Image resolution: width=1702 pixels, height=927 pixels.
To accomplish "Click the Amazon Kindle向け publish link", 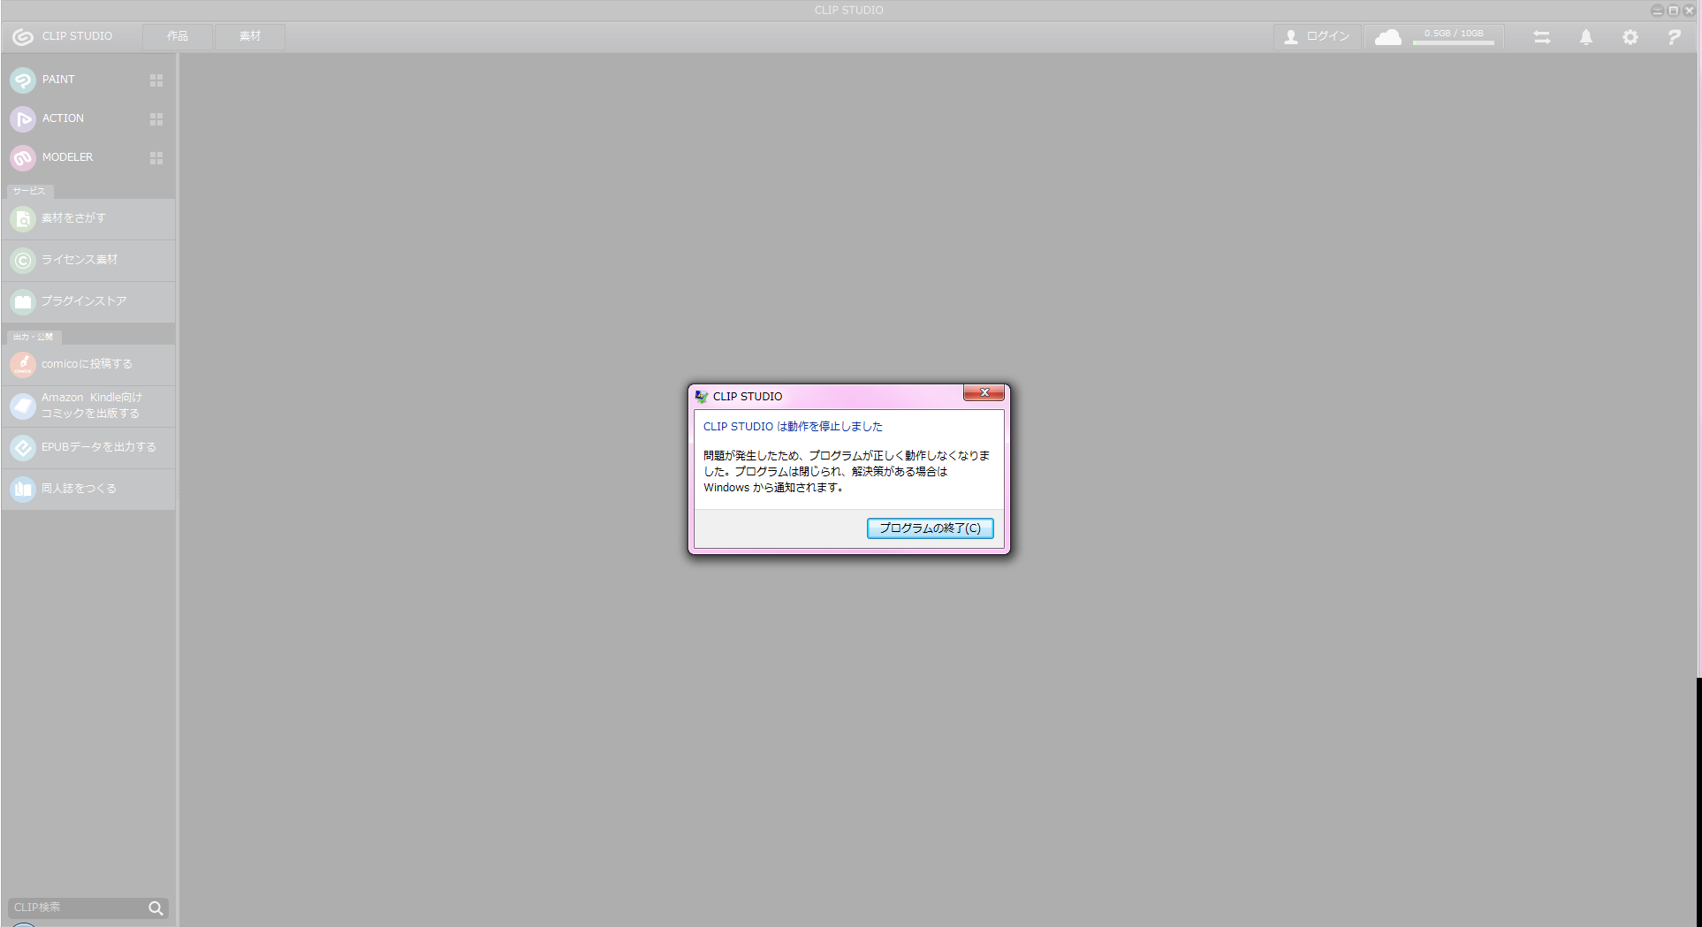I will tap(88, 406).
